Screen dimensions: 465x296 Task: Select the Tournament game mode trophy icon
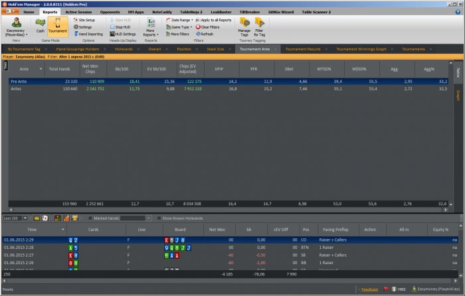pos(58,25)
